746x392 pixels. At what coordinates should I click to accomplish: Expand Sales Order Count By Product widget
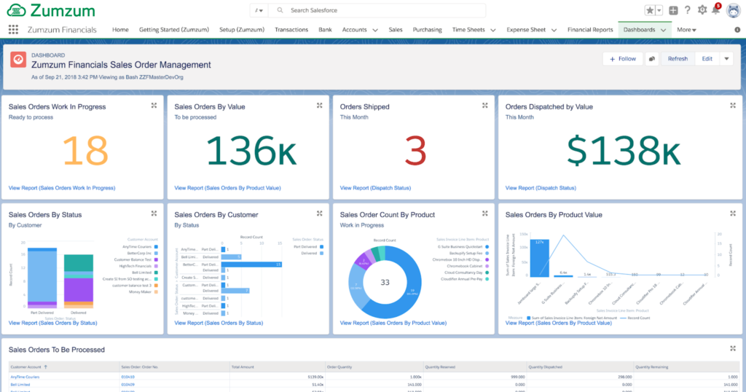484,213
